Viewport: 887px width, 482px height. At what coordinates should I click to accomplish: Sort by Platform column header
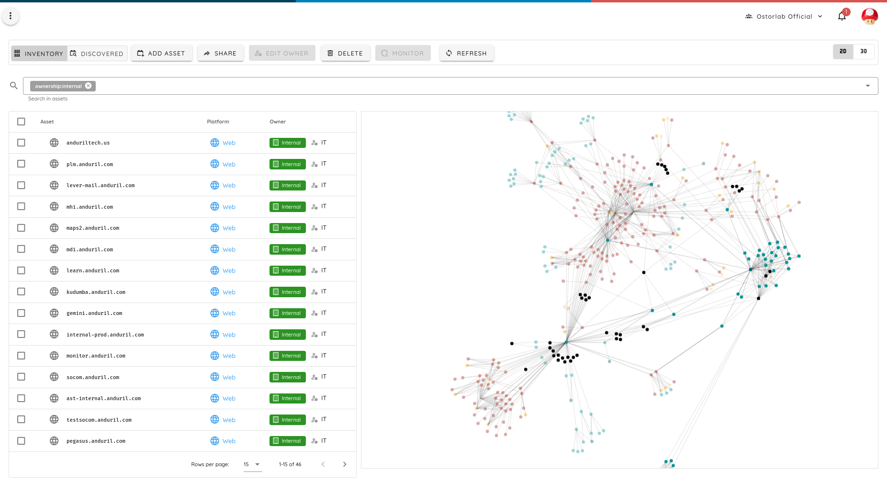pos(218,122)
